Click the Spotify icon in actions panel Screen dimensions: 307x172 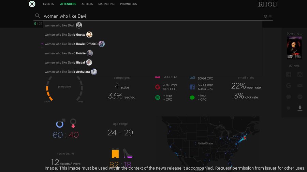click(300, 97)
